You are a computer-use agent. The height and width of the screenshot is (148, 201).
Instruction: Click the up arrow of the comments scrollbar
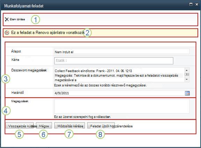[187, 70]
